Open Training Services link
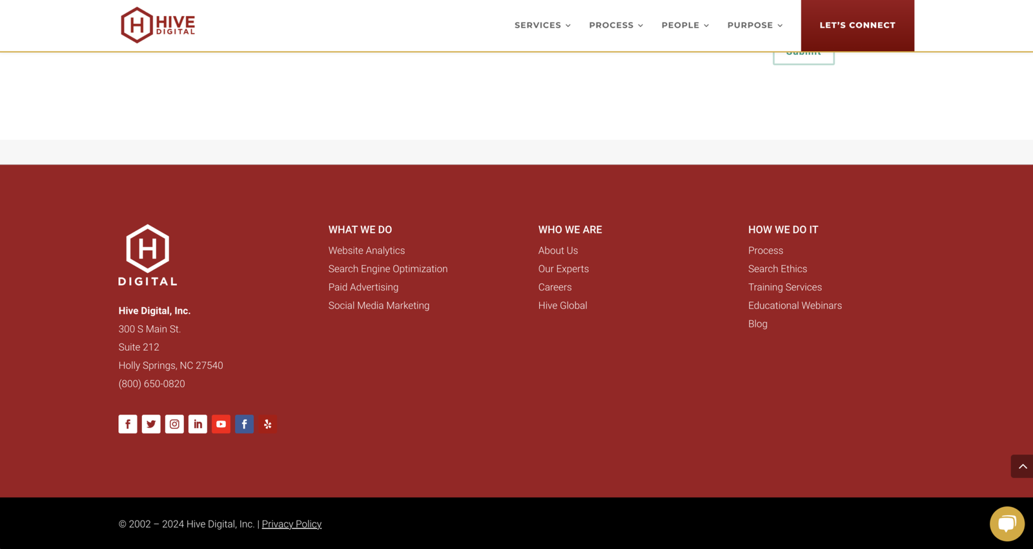The height and width of the screenshot is (549, 1033). point(785,287)
